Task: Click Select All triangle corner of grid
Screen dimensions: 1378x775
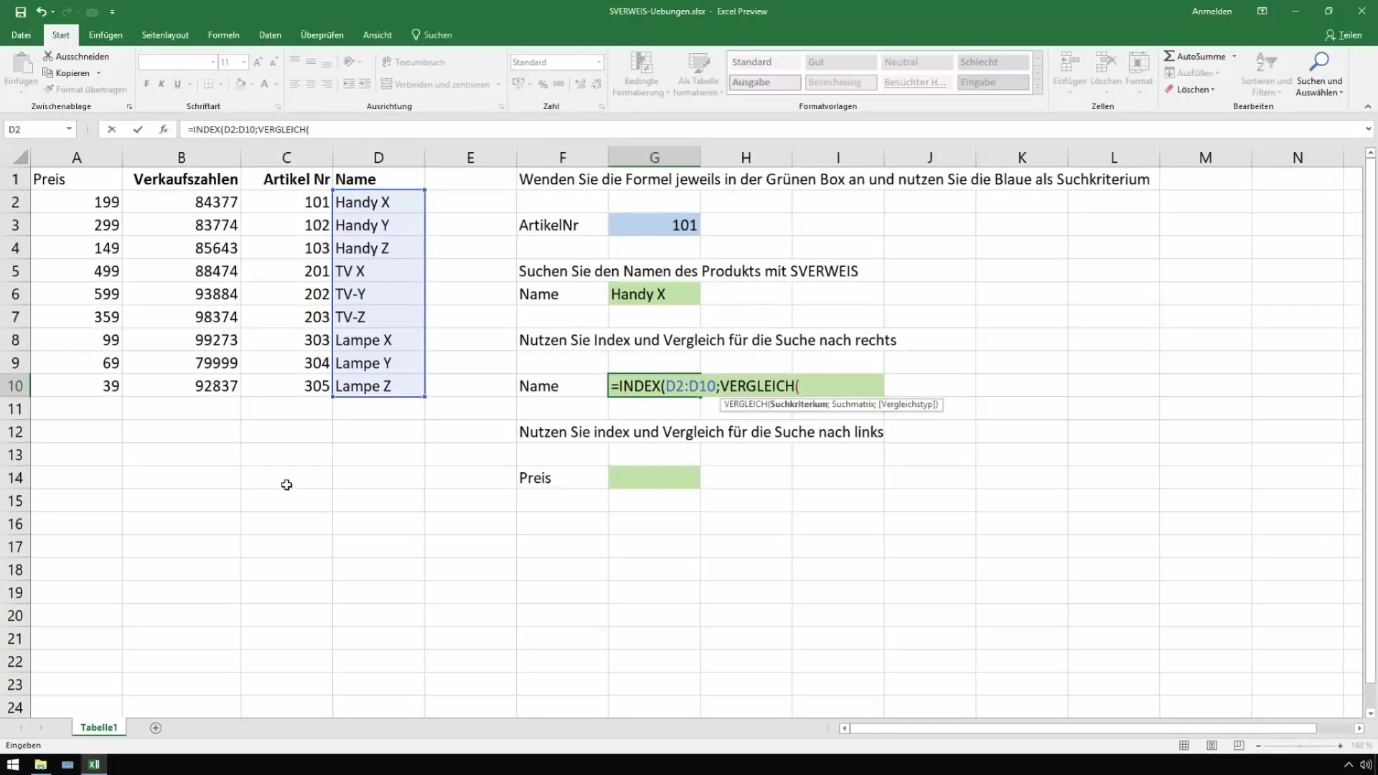Action: (20, 157)
